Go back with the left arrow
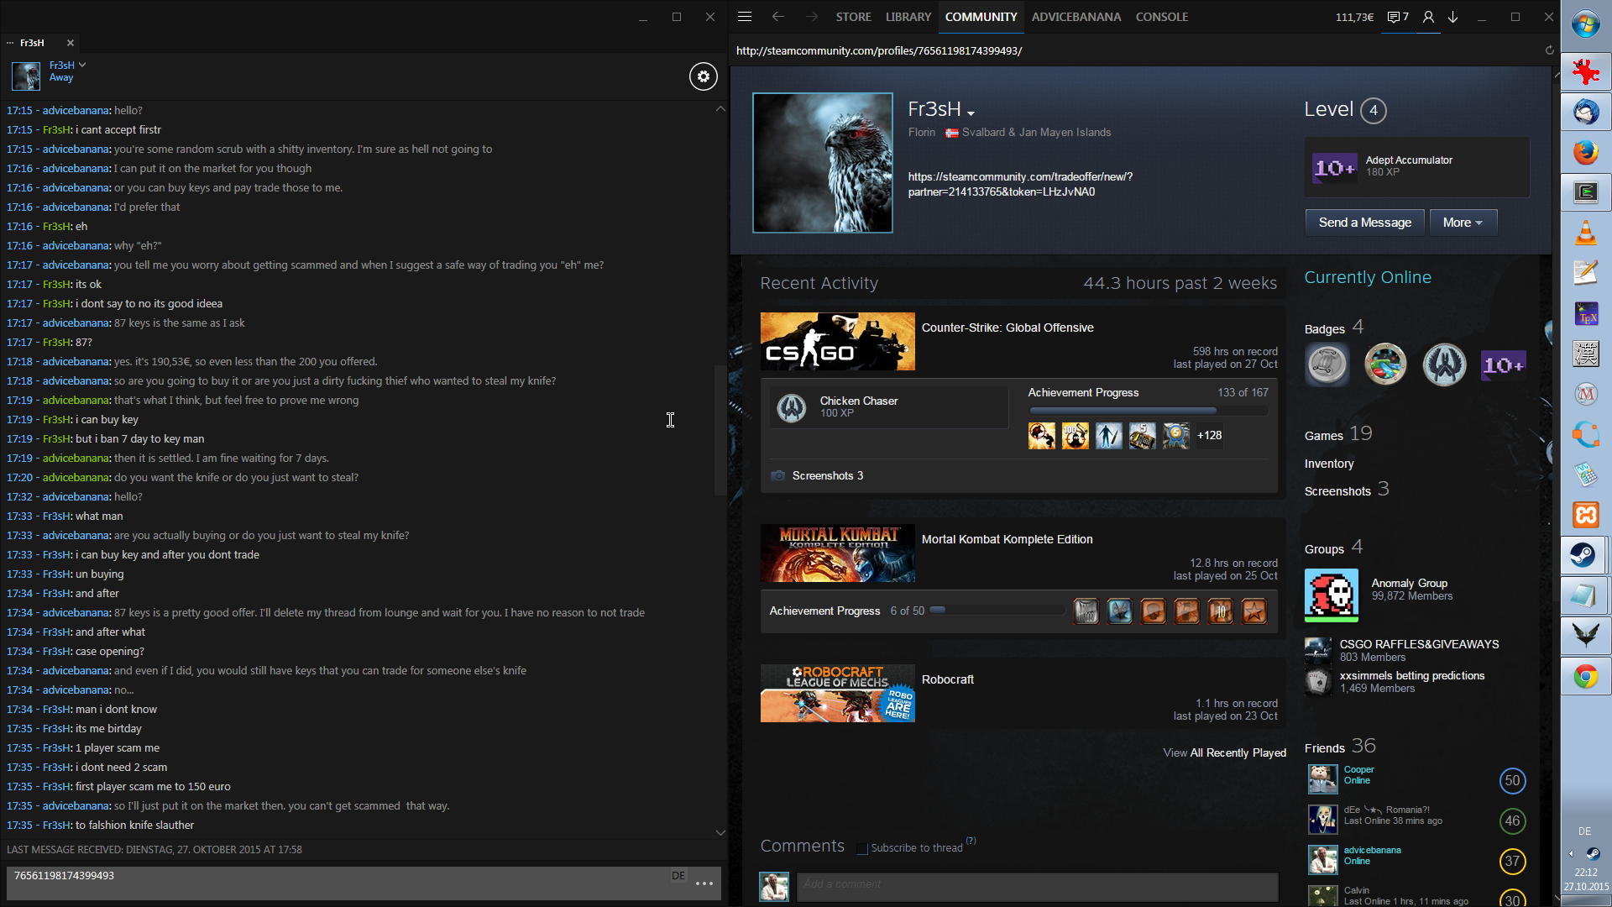Image resolution: width=1612 pixels, height=907 pixels. click(x=777, y=17)
